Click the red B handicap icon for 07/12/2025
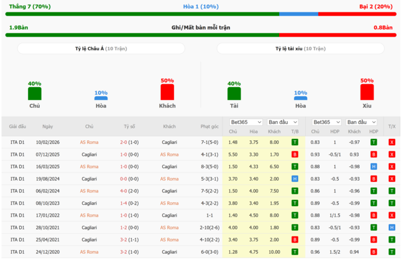This screenshot has width=404, height=260. click(x=374, y=155)
